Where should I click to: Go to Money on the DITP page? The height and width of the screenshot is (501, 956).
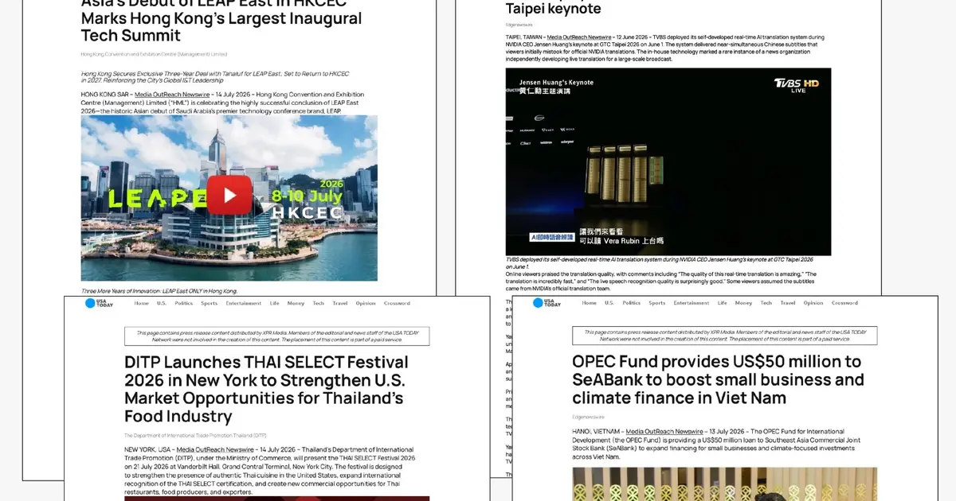[x=296, y=303]
